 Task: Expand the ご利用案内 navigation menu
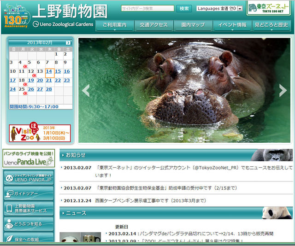(114, 25)
